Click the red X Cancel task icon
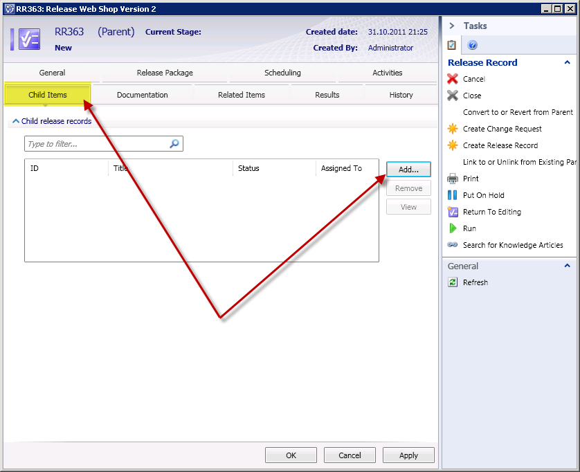The image size is (580, 472). click(453, 79)
